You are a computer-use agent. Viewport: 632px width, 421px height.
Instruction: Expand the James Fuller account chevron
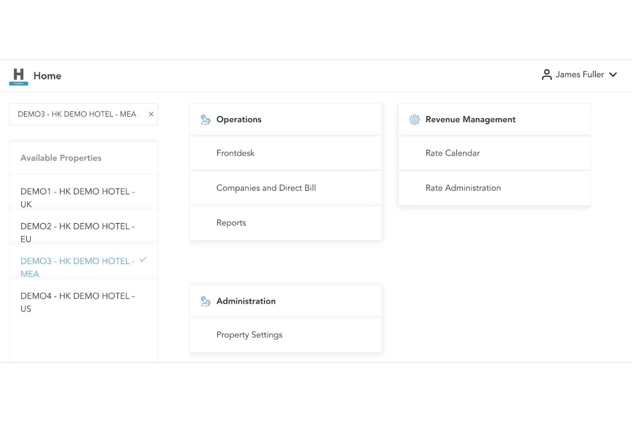pos(613,75)
